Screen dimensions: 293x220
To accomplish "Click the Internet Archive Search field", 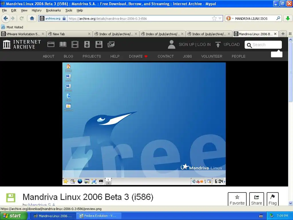I will pyautogui.click(x=263, y=45).
